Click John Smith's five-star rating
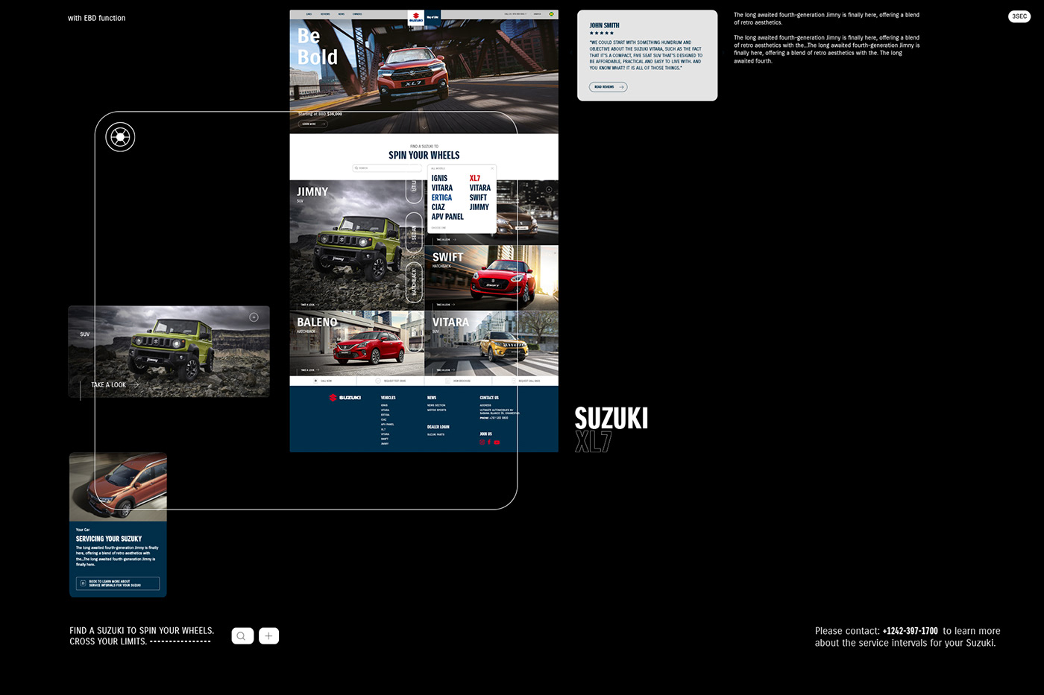Screen dimensions: 1044x695 pyautogui.click(x=602, y=33)
